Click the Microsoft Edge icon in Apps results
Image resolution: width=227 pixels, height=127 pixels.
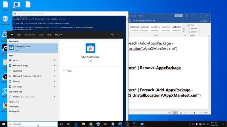point(10,66)
